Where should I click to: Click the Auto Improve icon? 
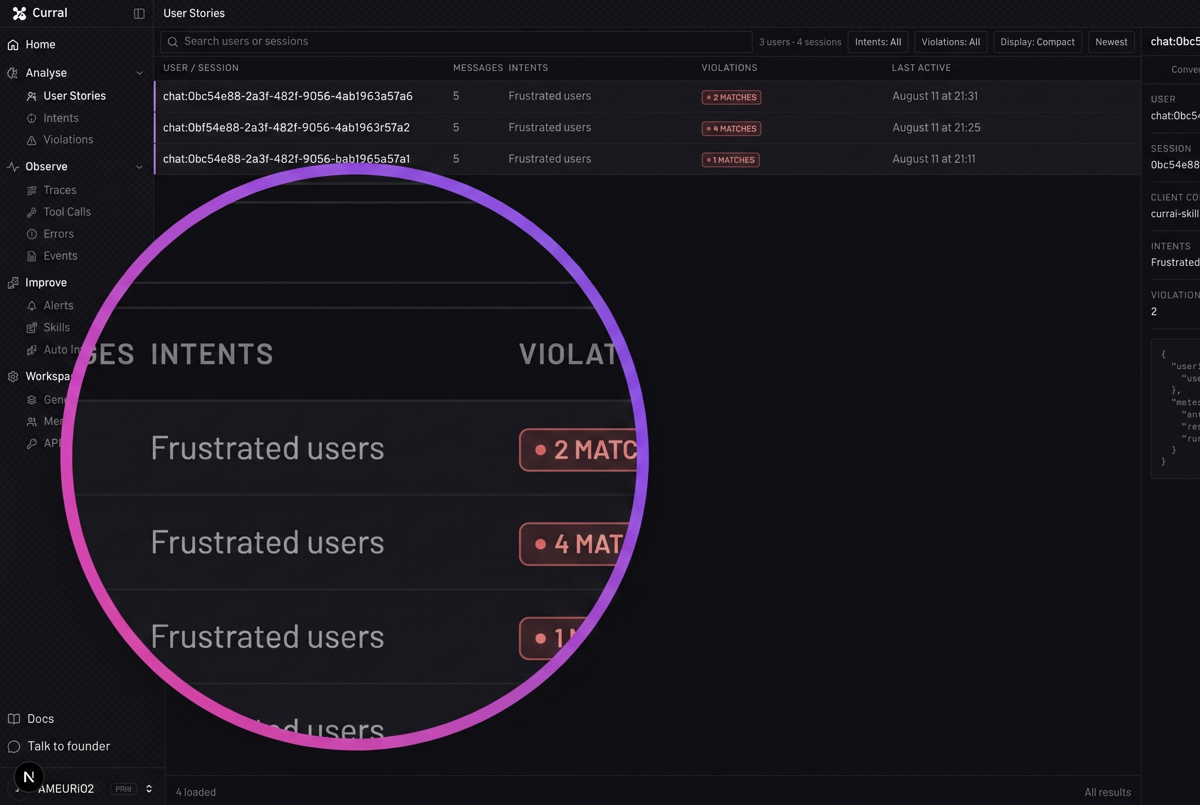pyautogui.click(x=32, y=350)
